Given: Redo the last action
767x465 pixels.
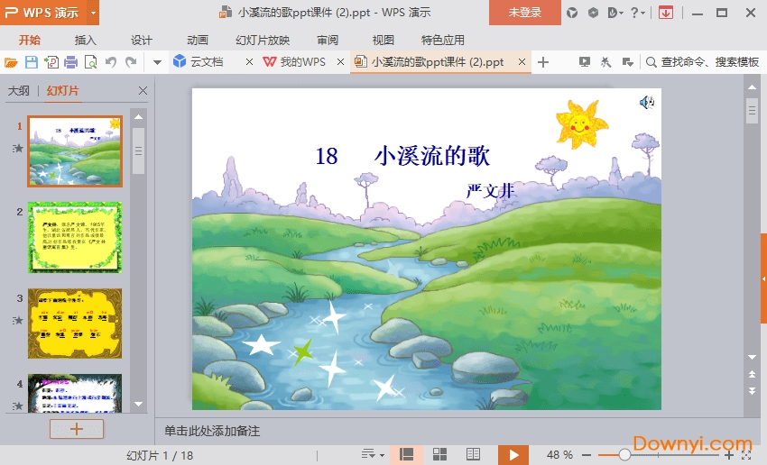Looking at the screenshot, I should 131,62.
